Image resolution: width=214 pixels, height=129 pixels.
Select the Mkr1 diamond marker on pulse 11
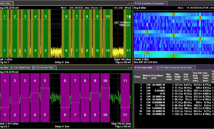(x=130, y=17)
